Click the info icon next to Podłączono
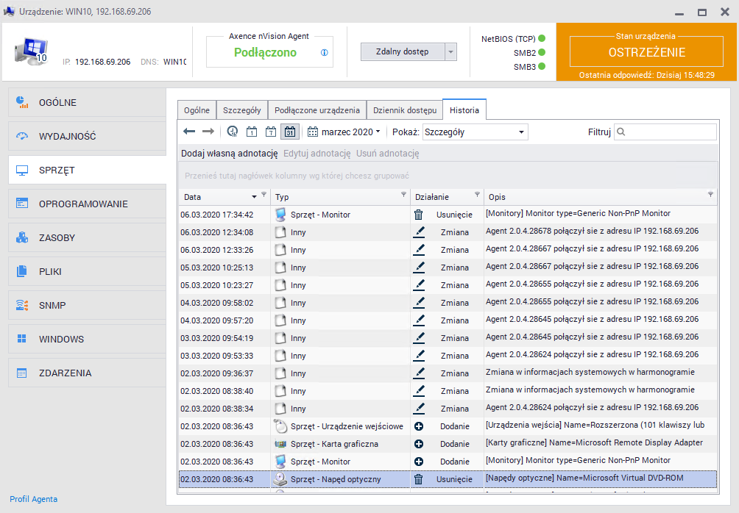This screenshot has height=513, width=739. (325, 53)
